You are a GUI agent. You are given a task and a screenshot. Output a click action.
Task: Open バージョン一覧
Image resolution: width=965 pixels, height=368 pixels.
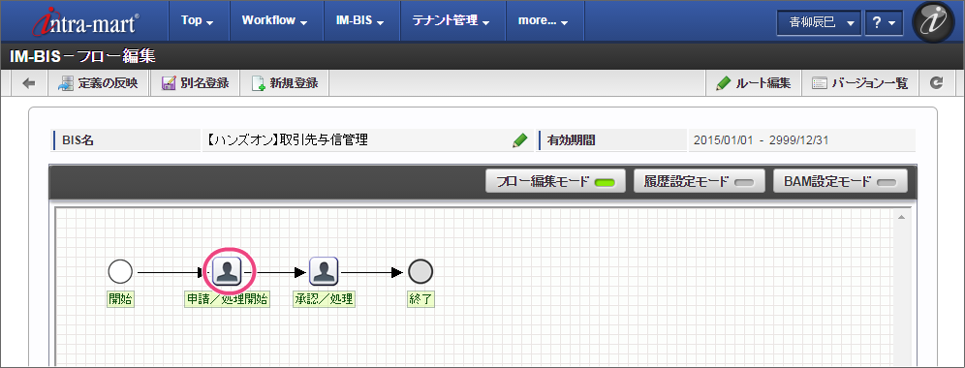point(859,83)
